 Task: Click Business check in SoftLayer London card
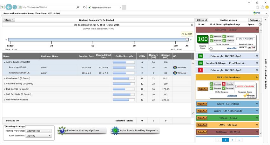[x=212, y=40]
